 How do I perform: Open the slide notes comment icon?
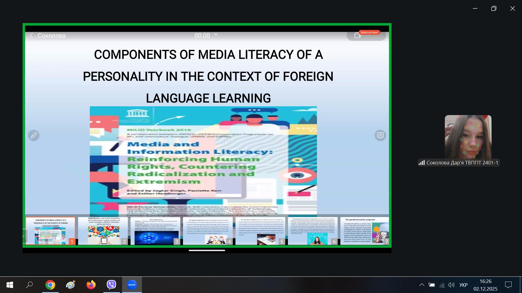(x=380, y=135)
